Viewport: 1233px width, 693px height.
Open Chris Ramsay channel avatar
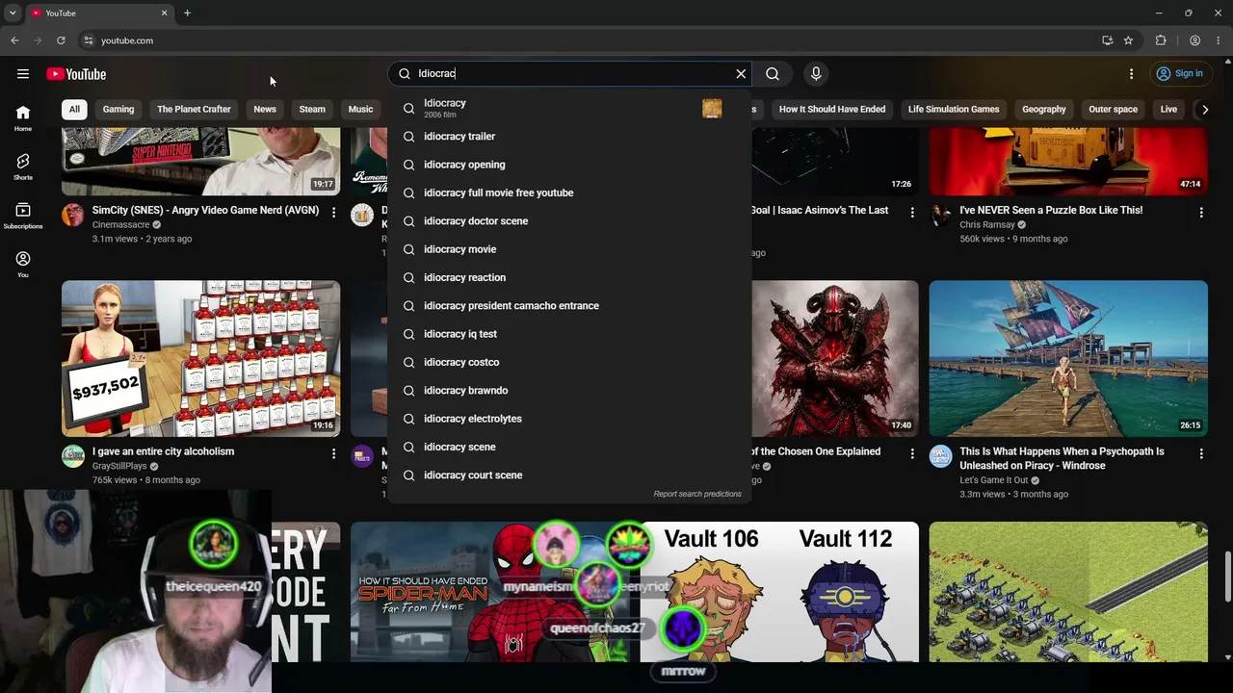tap(941, 215)
